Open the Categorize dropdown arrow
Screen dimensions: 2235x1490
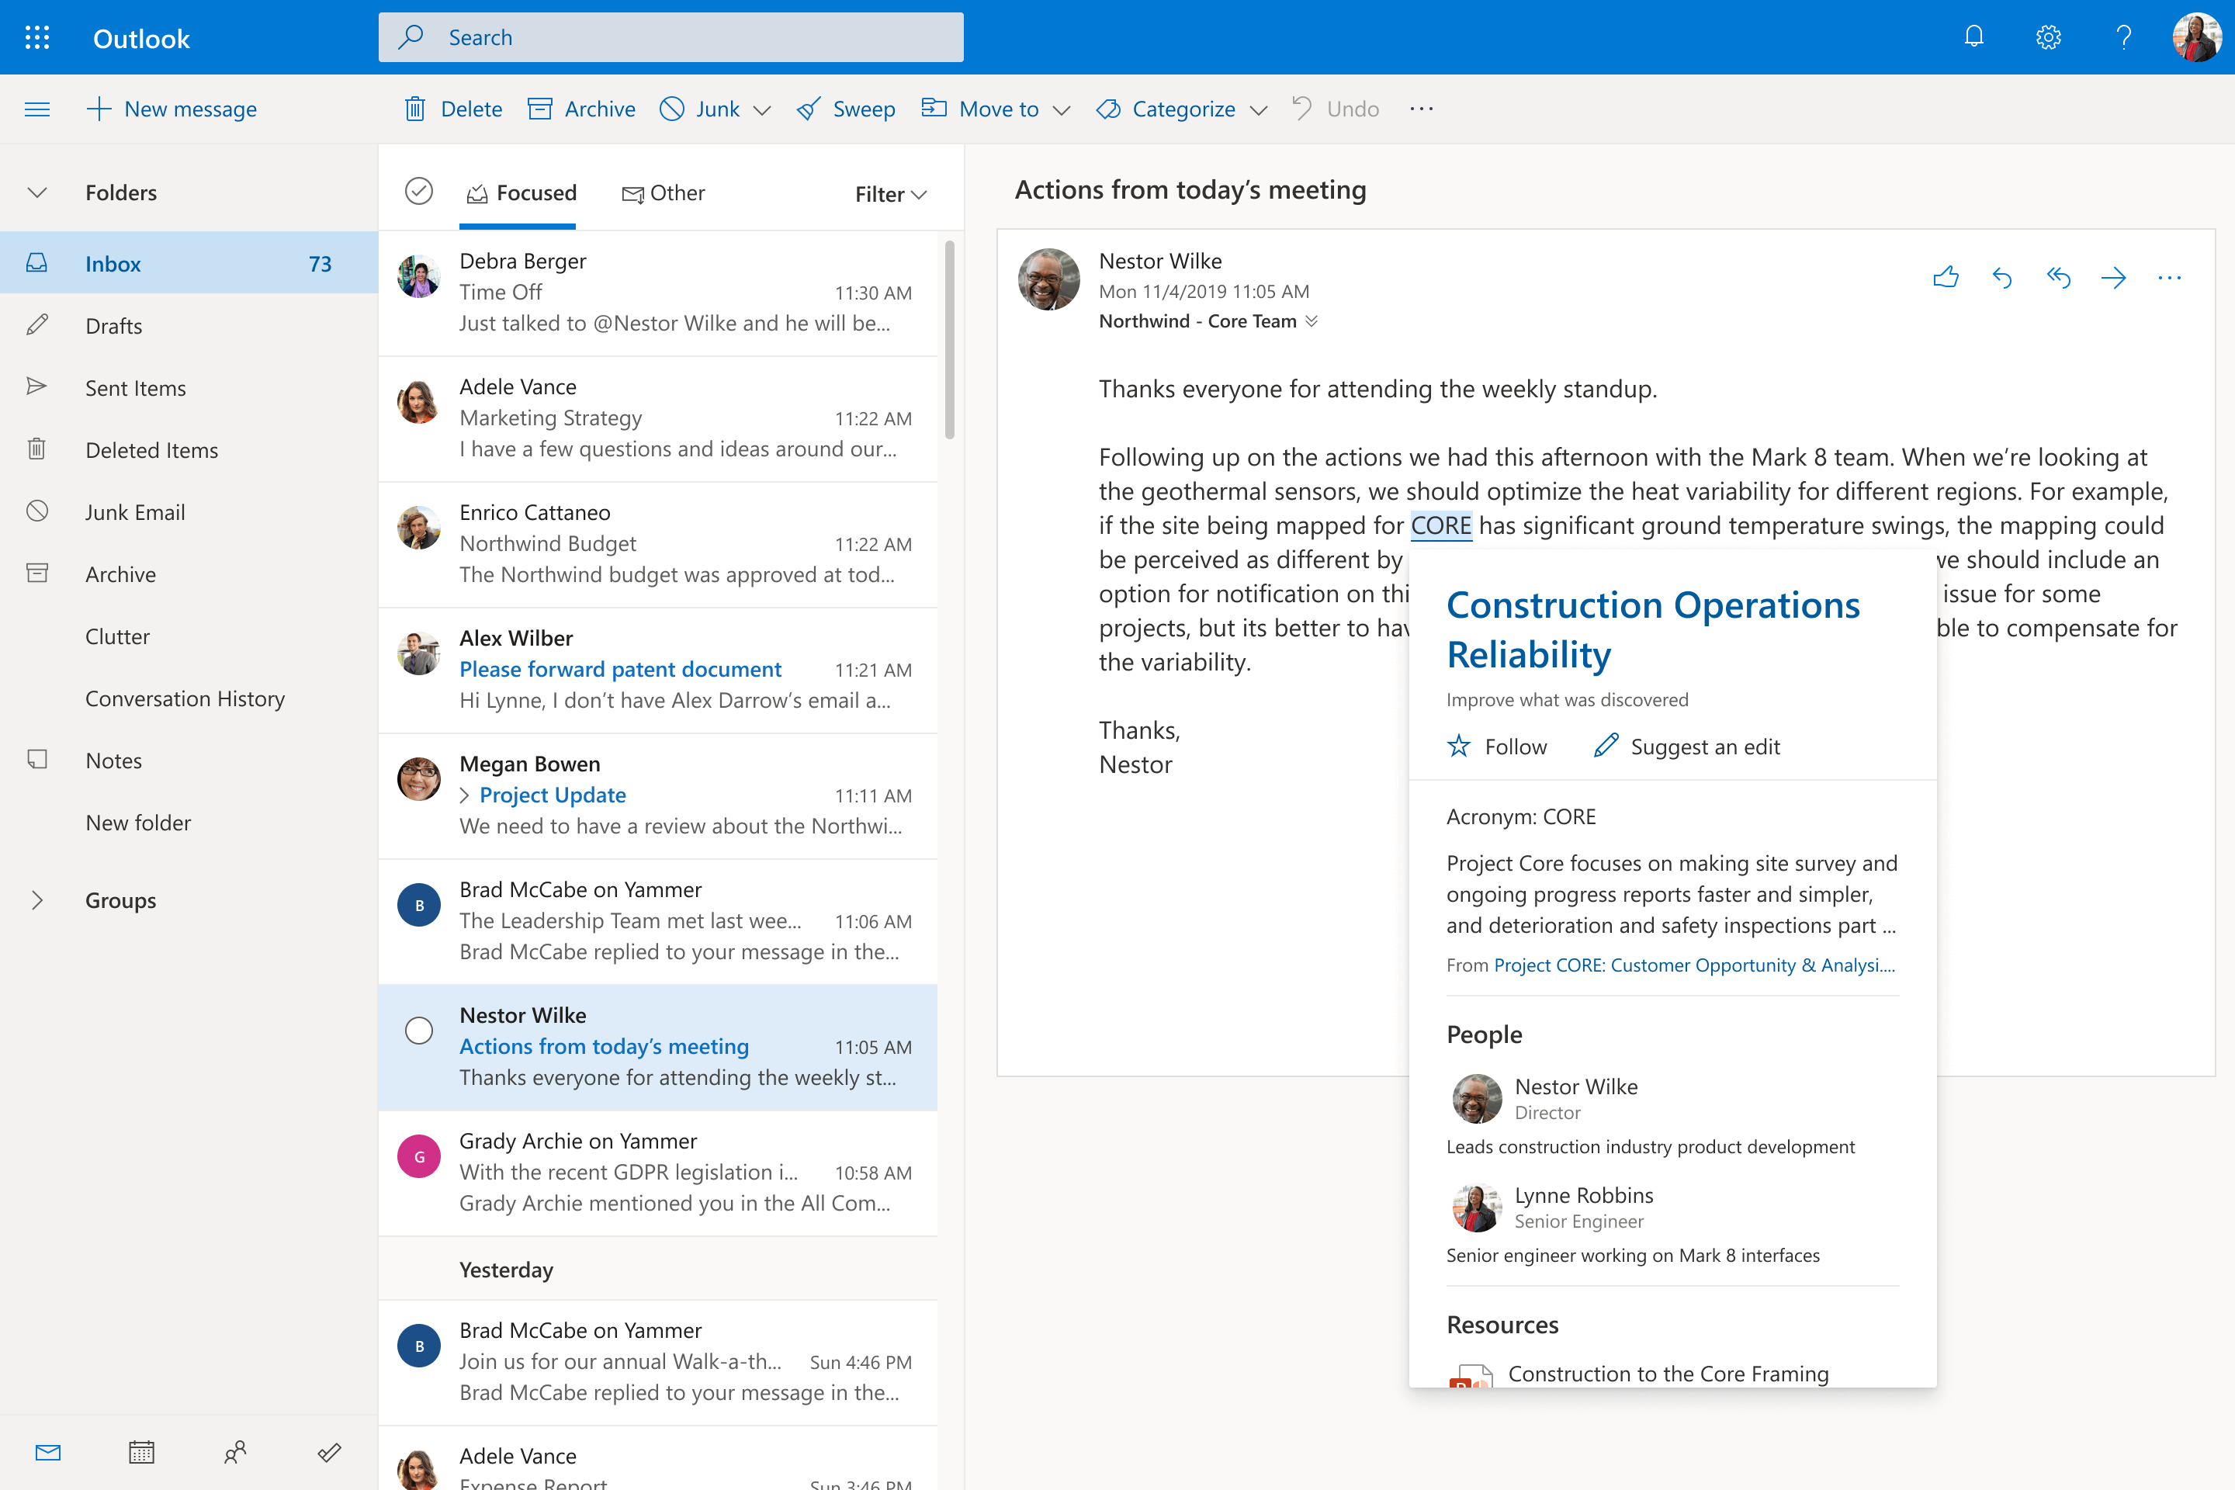[x=1258, y=110]
